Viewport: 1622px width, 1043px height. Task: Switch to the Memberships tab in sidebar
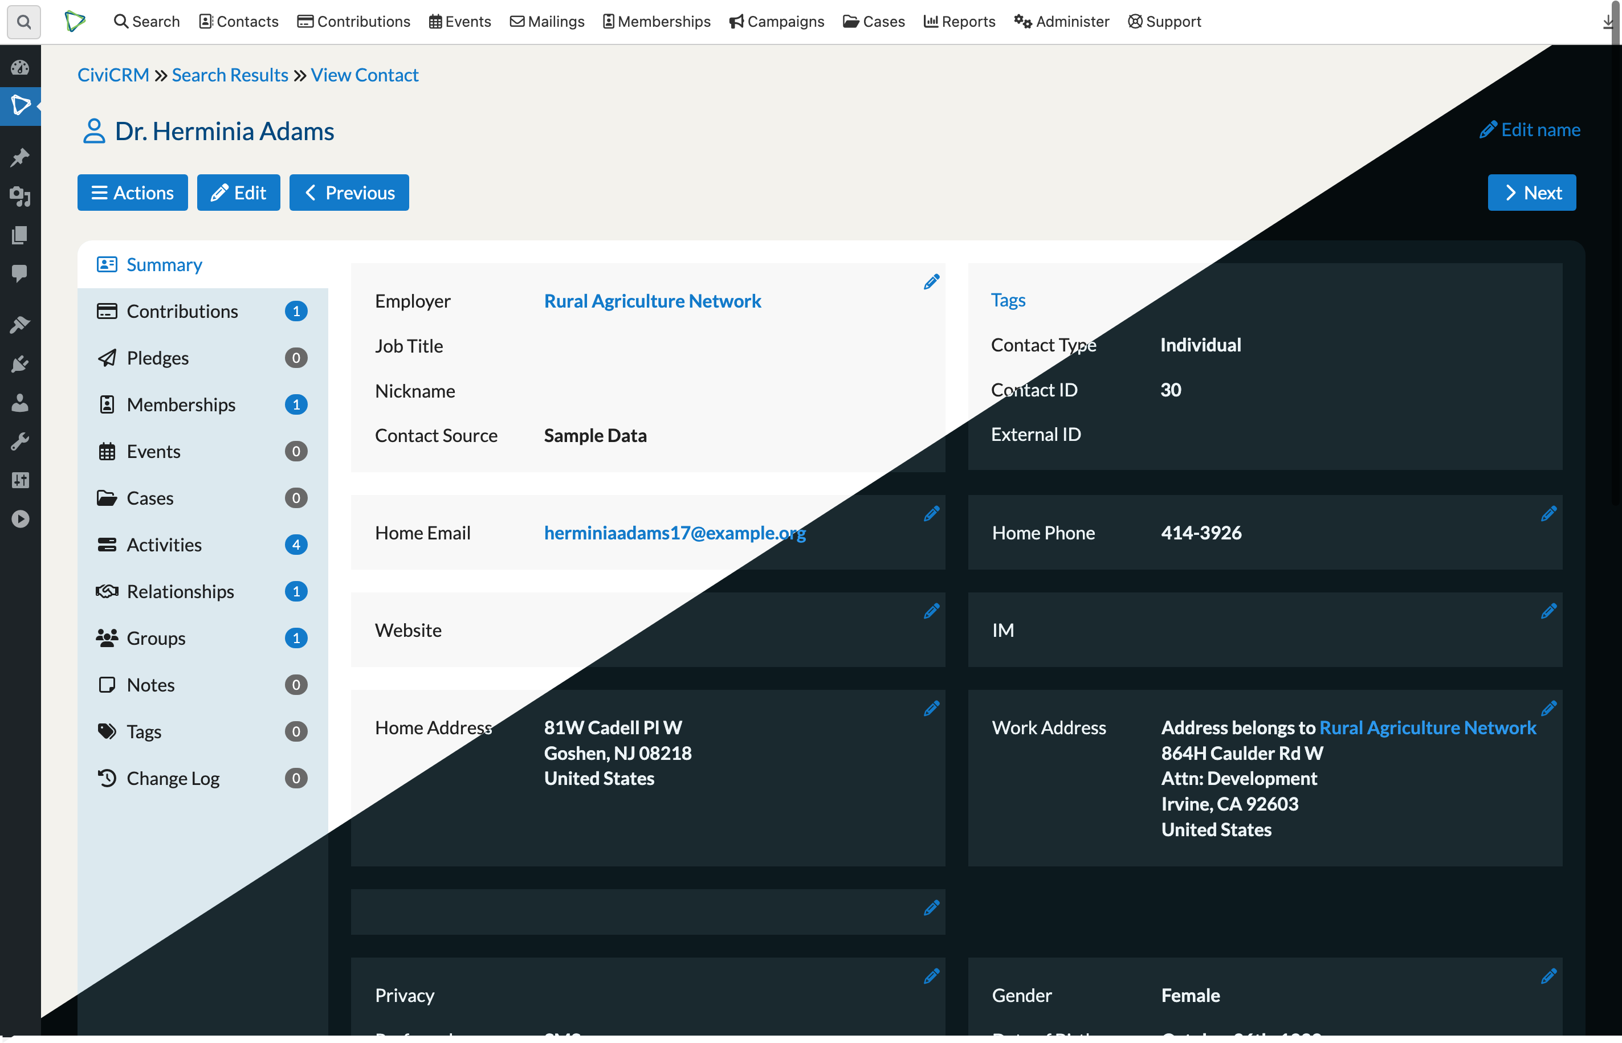[202, 405]
